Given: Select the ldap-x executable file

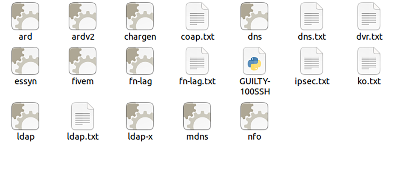Looking at the screenshot, I should [x=140, y=116].
